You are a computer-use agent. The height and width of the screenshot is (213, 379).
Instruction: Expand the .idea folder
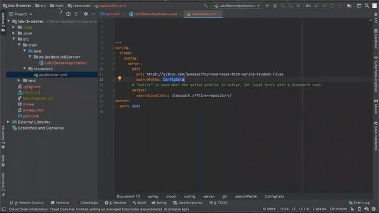point(14,27)
